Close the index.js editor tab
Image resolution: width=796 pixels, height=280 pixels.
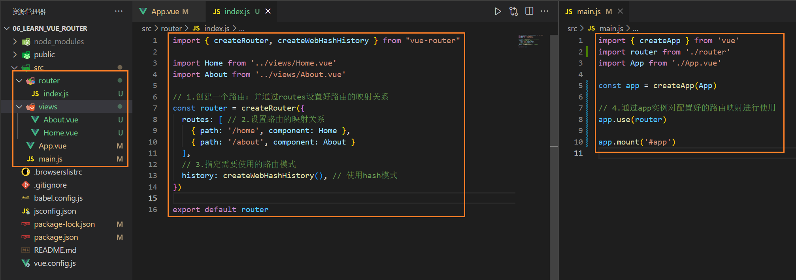click(x=268, y=11)
